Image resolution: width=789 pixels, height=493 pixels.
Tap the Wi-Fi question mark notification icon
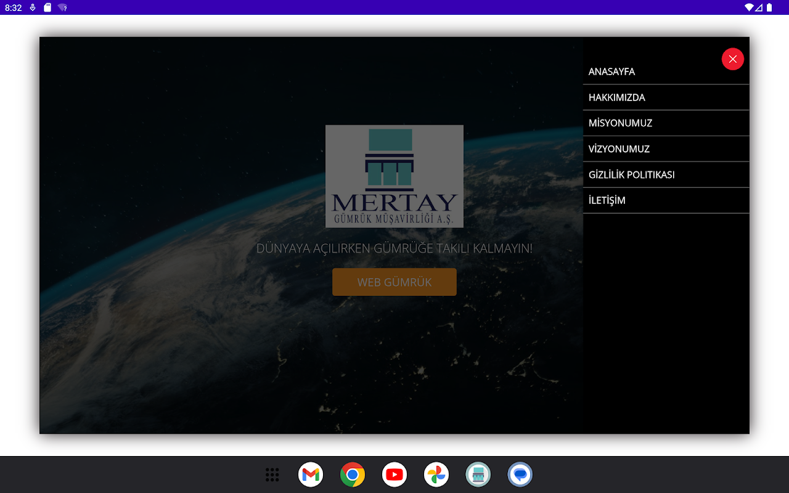point(62,7)
